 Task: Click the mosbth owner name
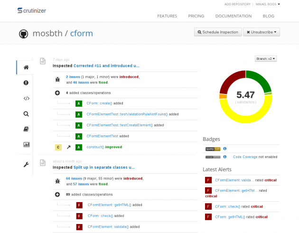coord(47,33)
